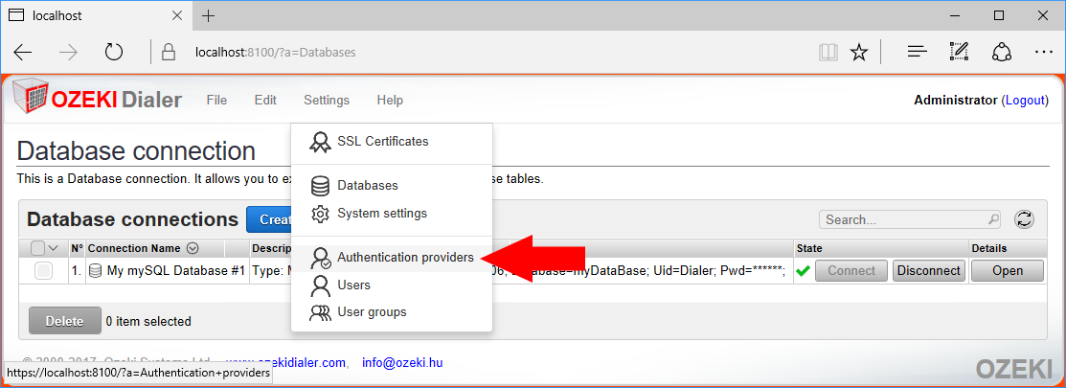This screenshot has width=1066, height=388.
Task: Open the browser Hub icon
Action: [917, 52]
